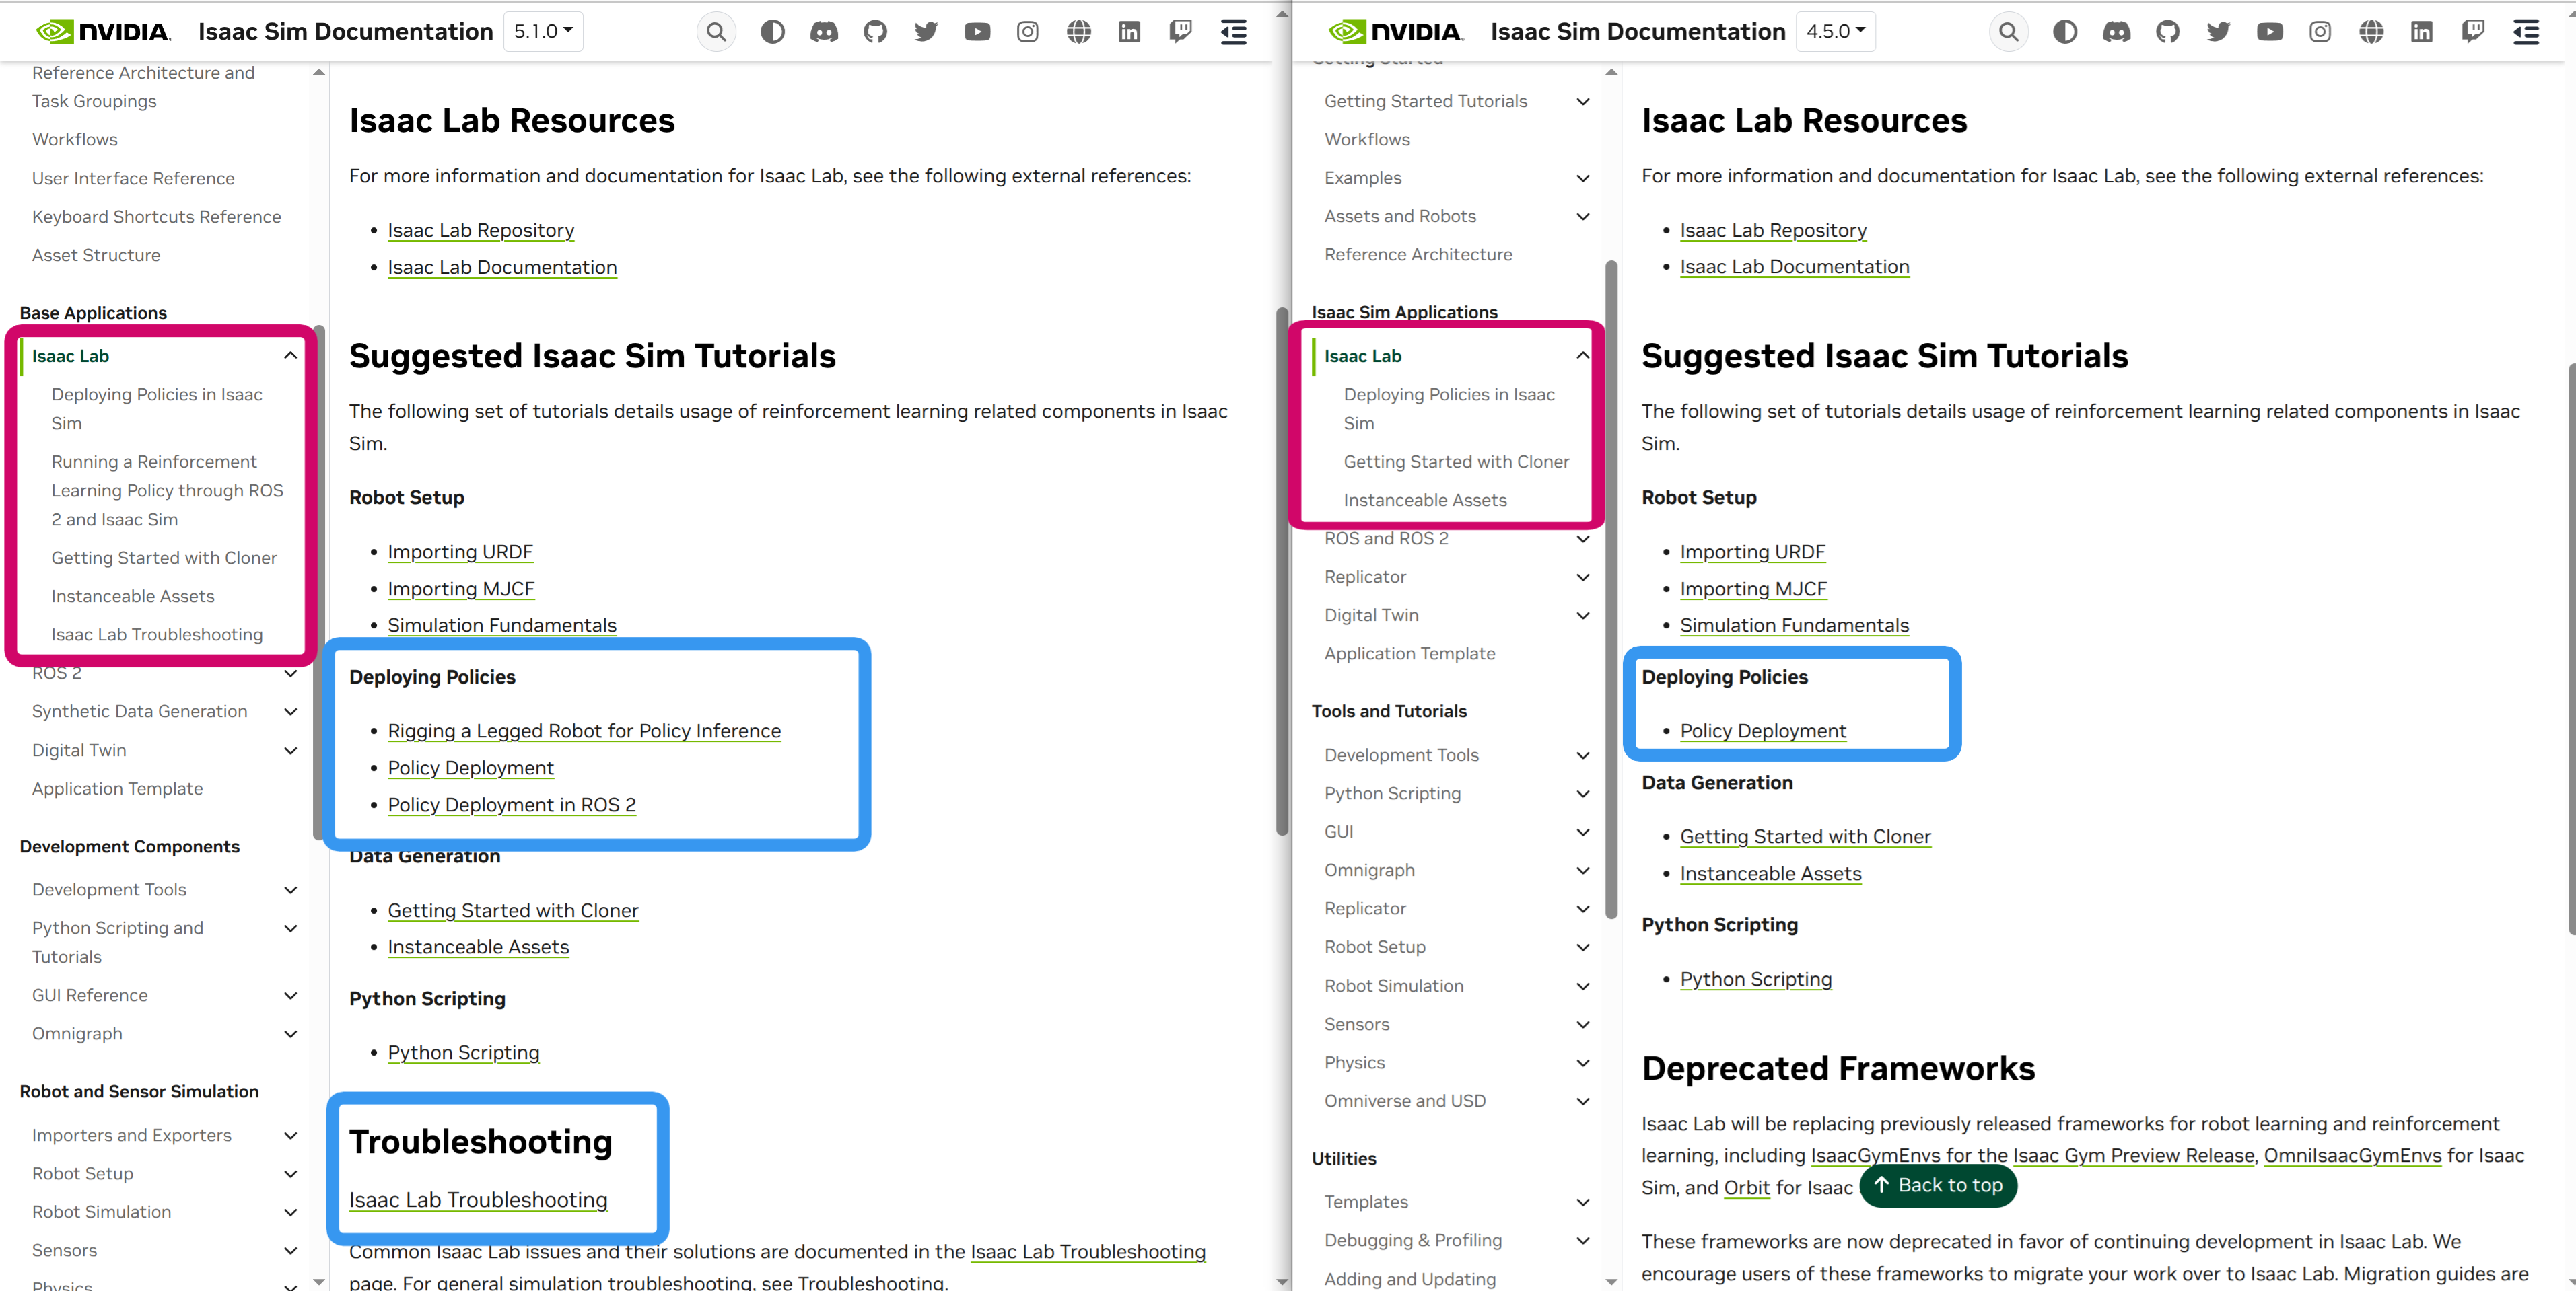The height and width of the screenshot is (1291, 2576).
Task: Open Application Template in the 4.5.0 sidebar
Action: 1409,653
